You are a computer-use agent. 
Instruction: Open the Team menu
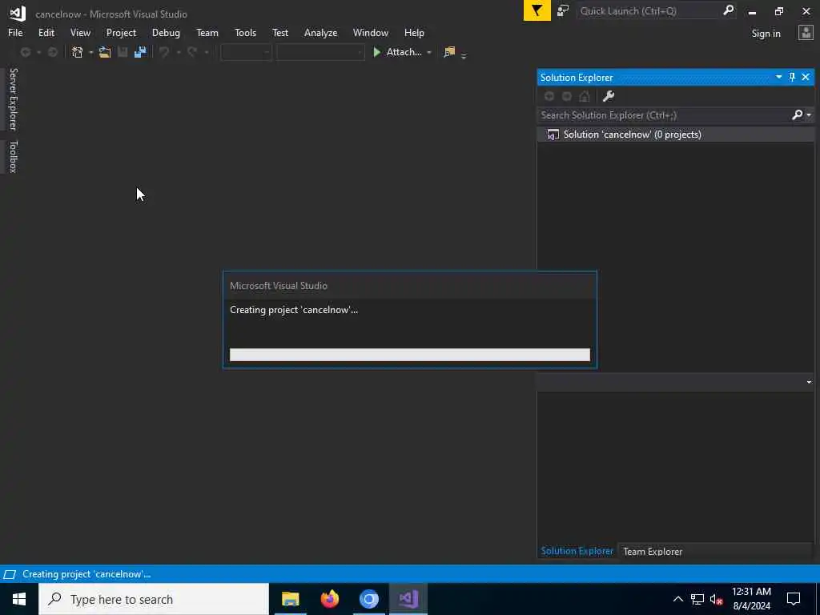(207, 32)
